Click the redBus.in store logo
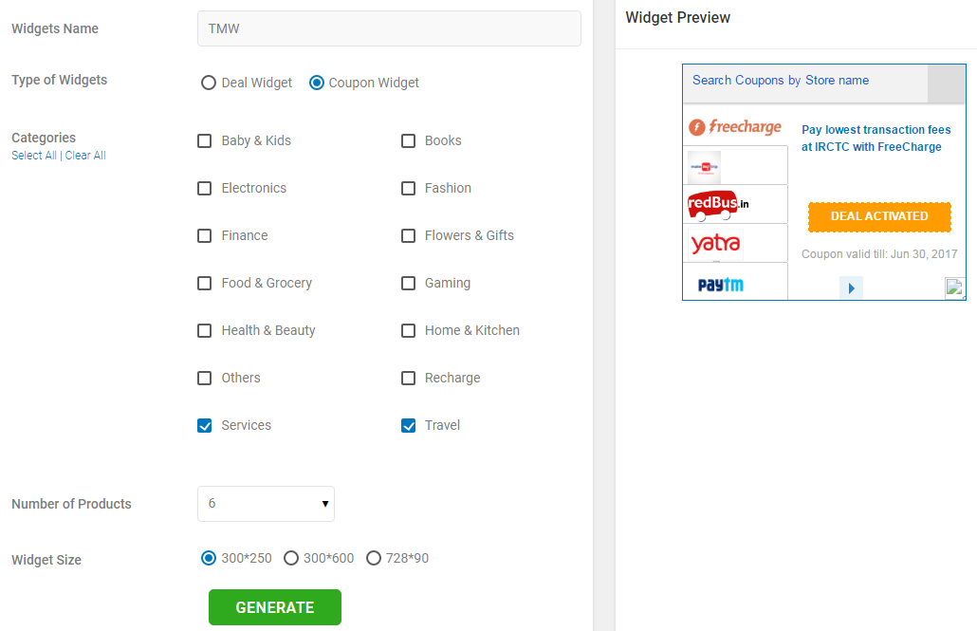Screen dimensions: 977x631 718,205
